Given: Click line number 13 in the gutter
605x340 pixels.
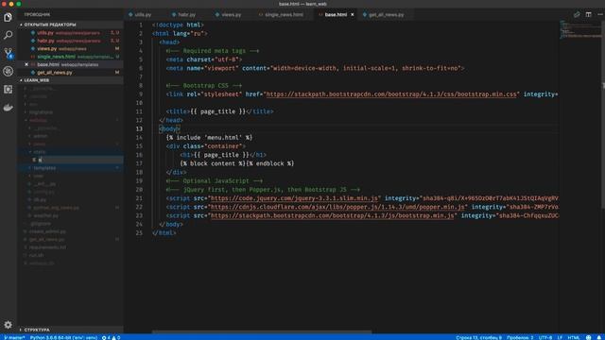Looking at the screenshot, I should tap(139, 128).
